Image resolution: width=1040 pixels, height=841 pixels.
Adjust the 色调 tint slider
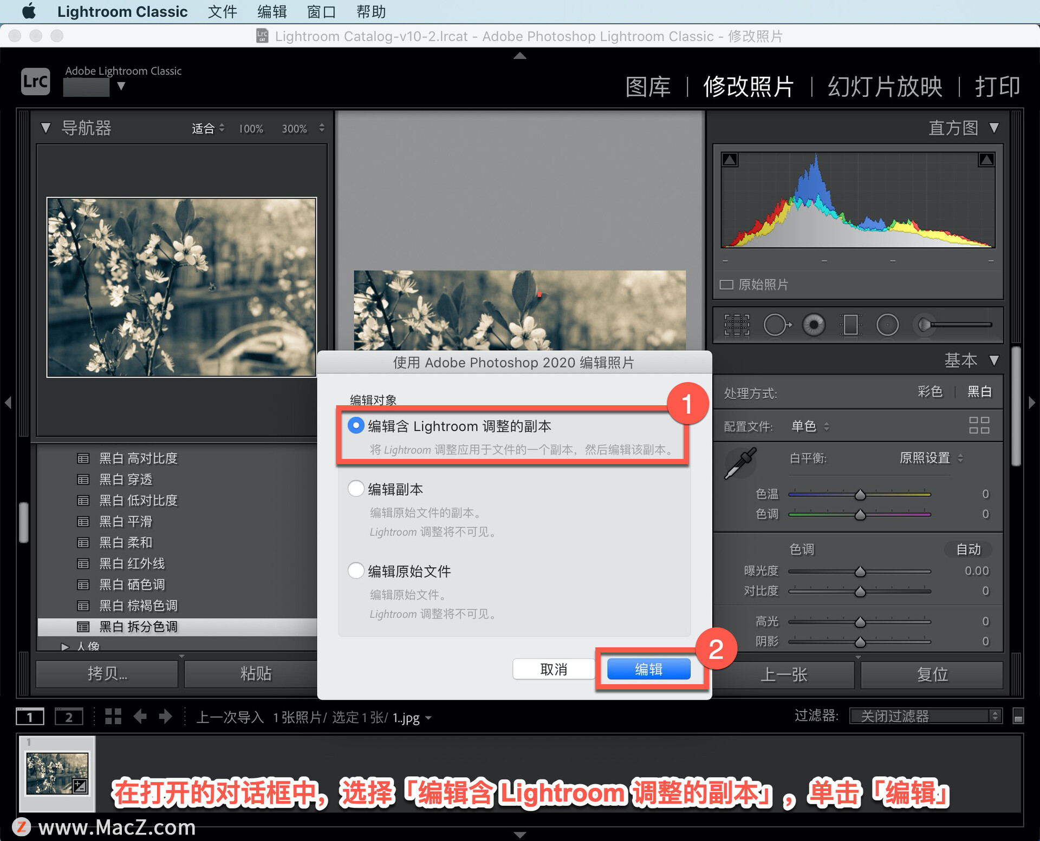pos(860,515)
